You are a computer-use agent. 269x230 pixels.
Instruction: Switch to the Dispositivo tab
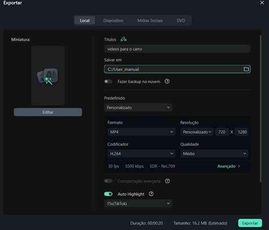point(113,21)
